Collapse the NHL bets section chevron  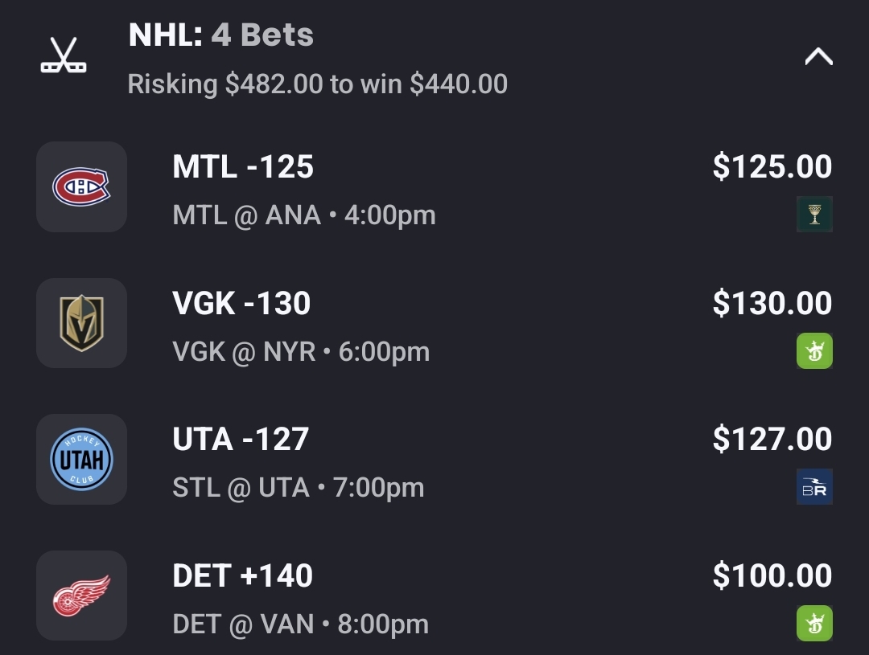(818, 57)
